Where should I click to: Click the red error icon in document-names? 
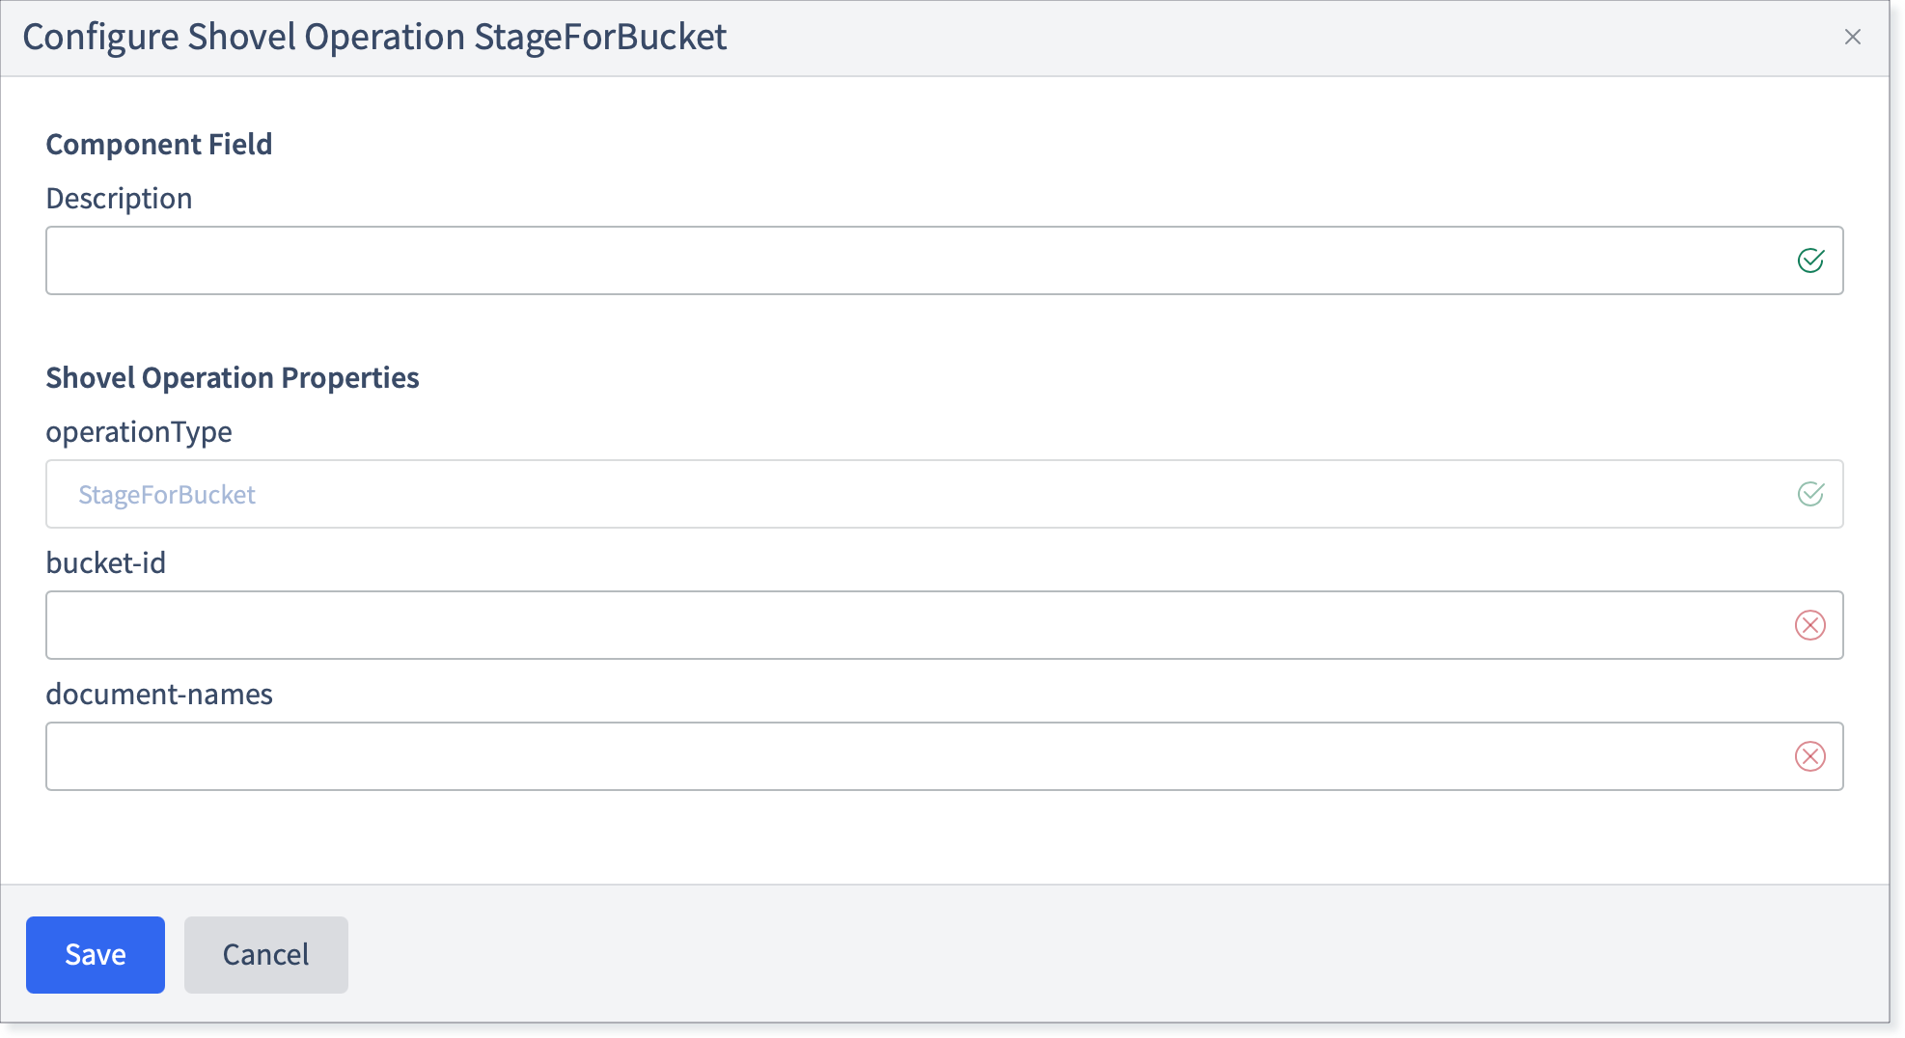[x=1810, y=756]
